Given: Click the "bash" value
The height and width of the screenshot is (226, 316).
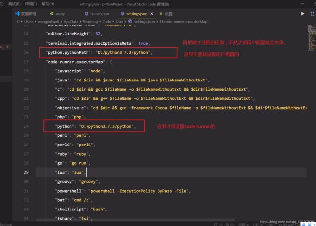Looking at the screenshot, I should (98, 210).
